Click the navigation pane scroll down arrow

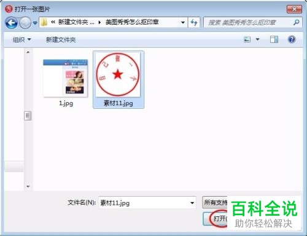[28, 186]
